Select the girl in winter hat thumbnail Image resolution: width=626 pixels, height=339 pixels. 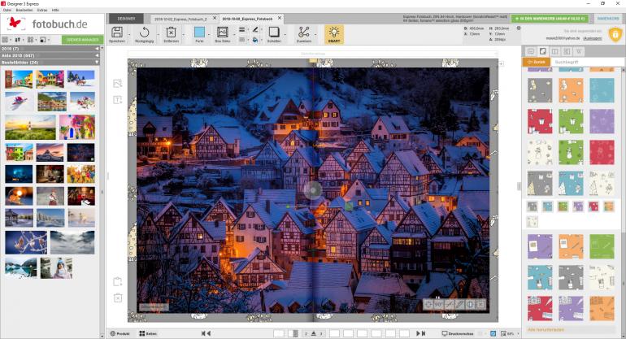click(x=56, y=267)
